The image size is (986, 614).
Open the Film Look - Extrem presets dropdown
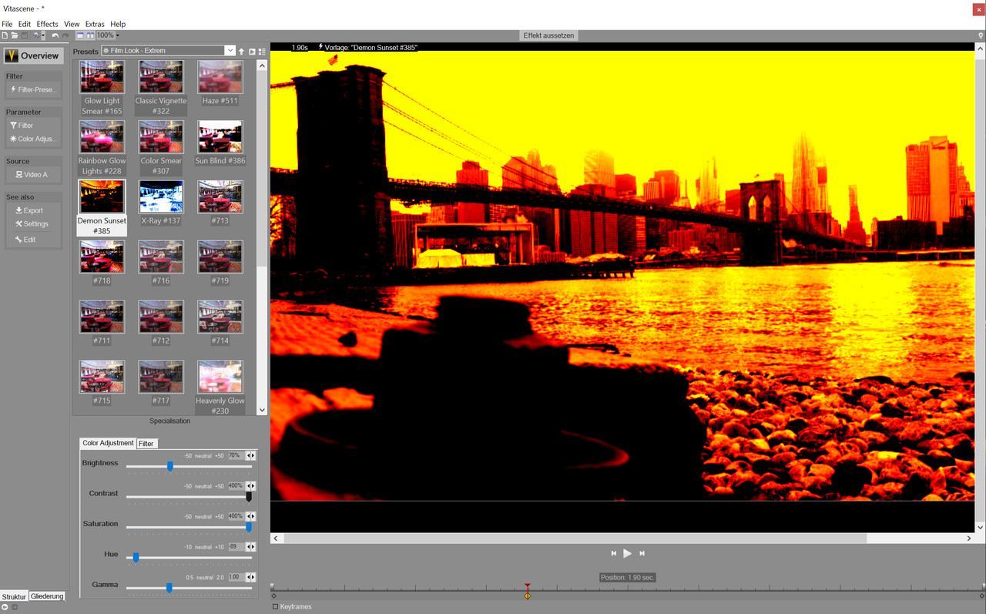click(x=229, y=51)
